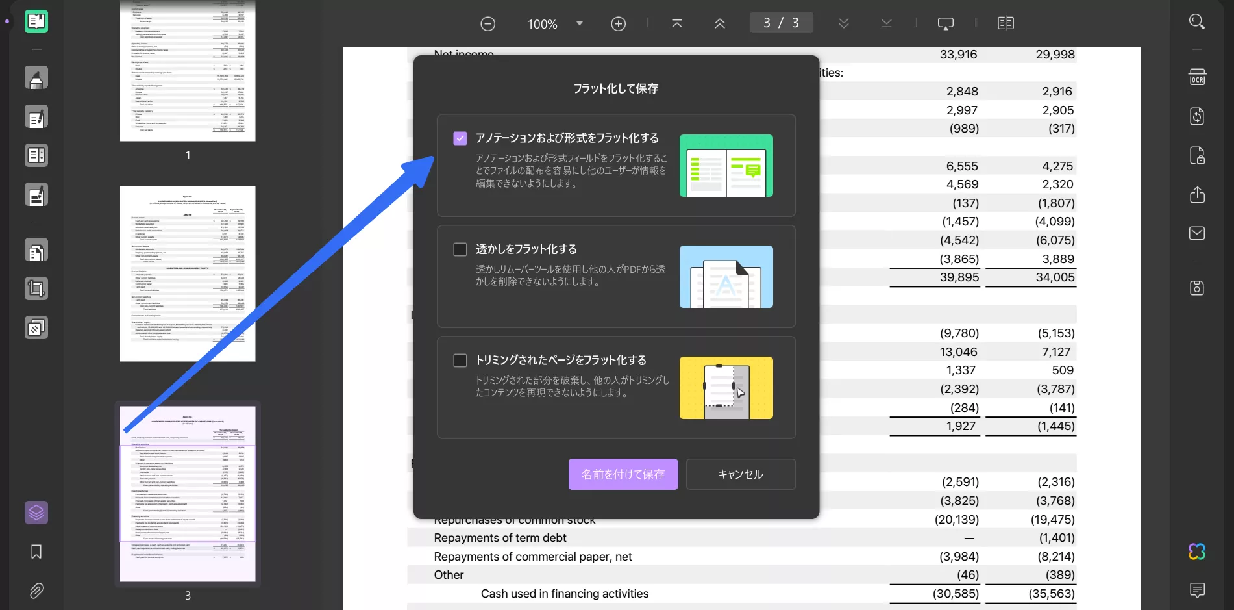Screen dimensions: 1234x610
Task: Open the share/export file icon
Action: pyautogui.click(x=1197, y=195)
